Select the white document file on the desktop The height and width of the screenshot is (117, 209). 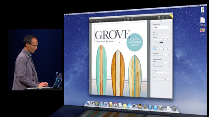[x=203, y=20]
